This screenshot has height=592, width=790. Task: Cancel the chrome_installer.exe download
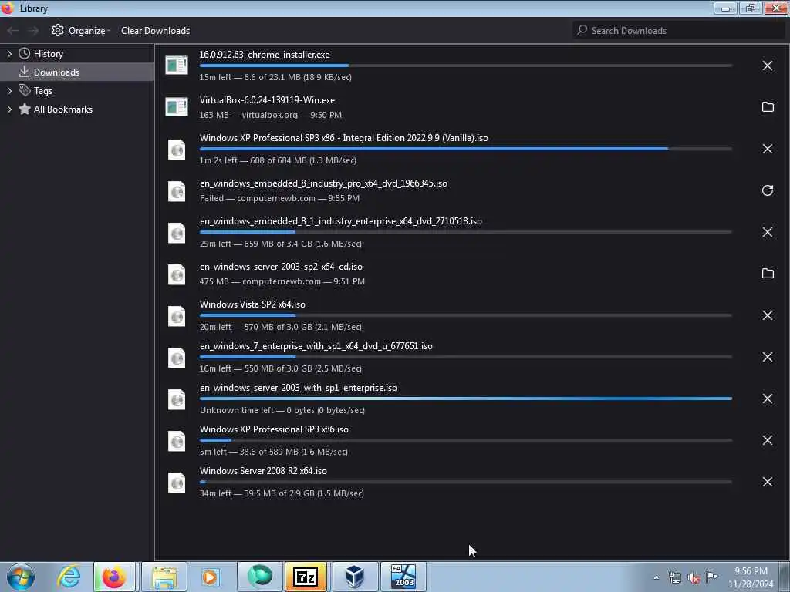[767, 66]
